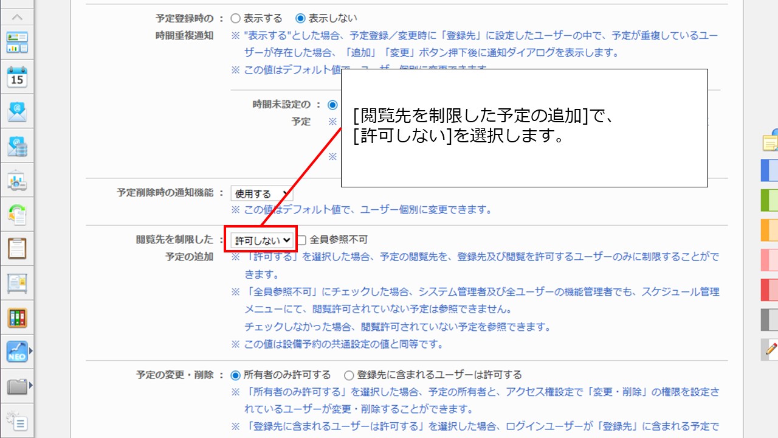Select the pink color label tab
This screenshot has width=778, height=438.
[x=769, y=260]
